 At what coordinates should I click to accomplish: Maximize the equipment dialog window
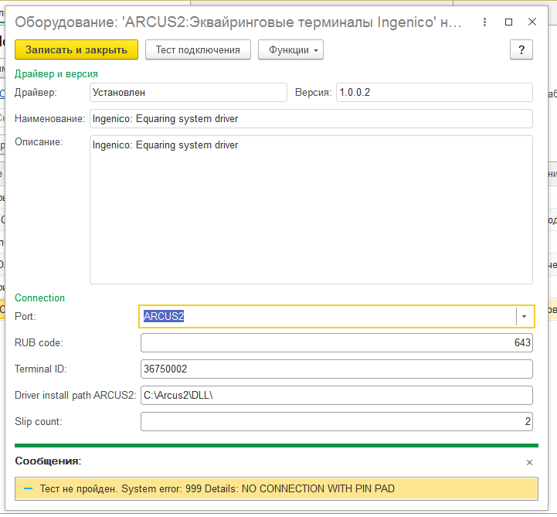click(x=508, y=22)
